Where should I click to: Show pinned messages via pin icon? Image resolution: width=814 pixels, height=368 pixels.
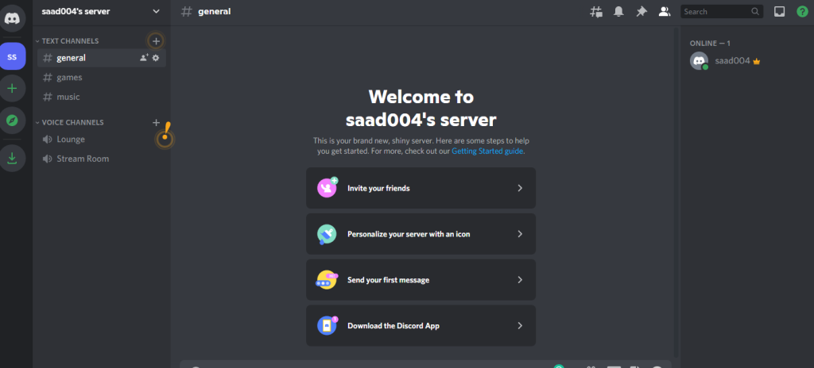coord(642,11)
